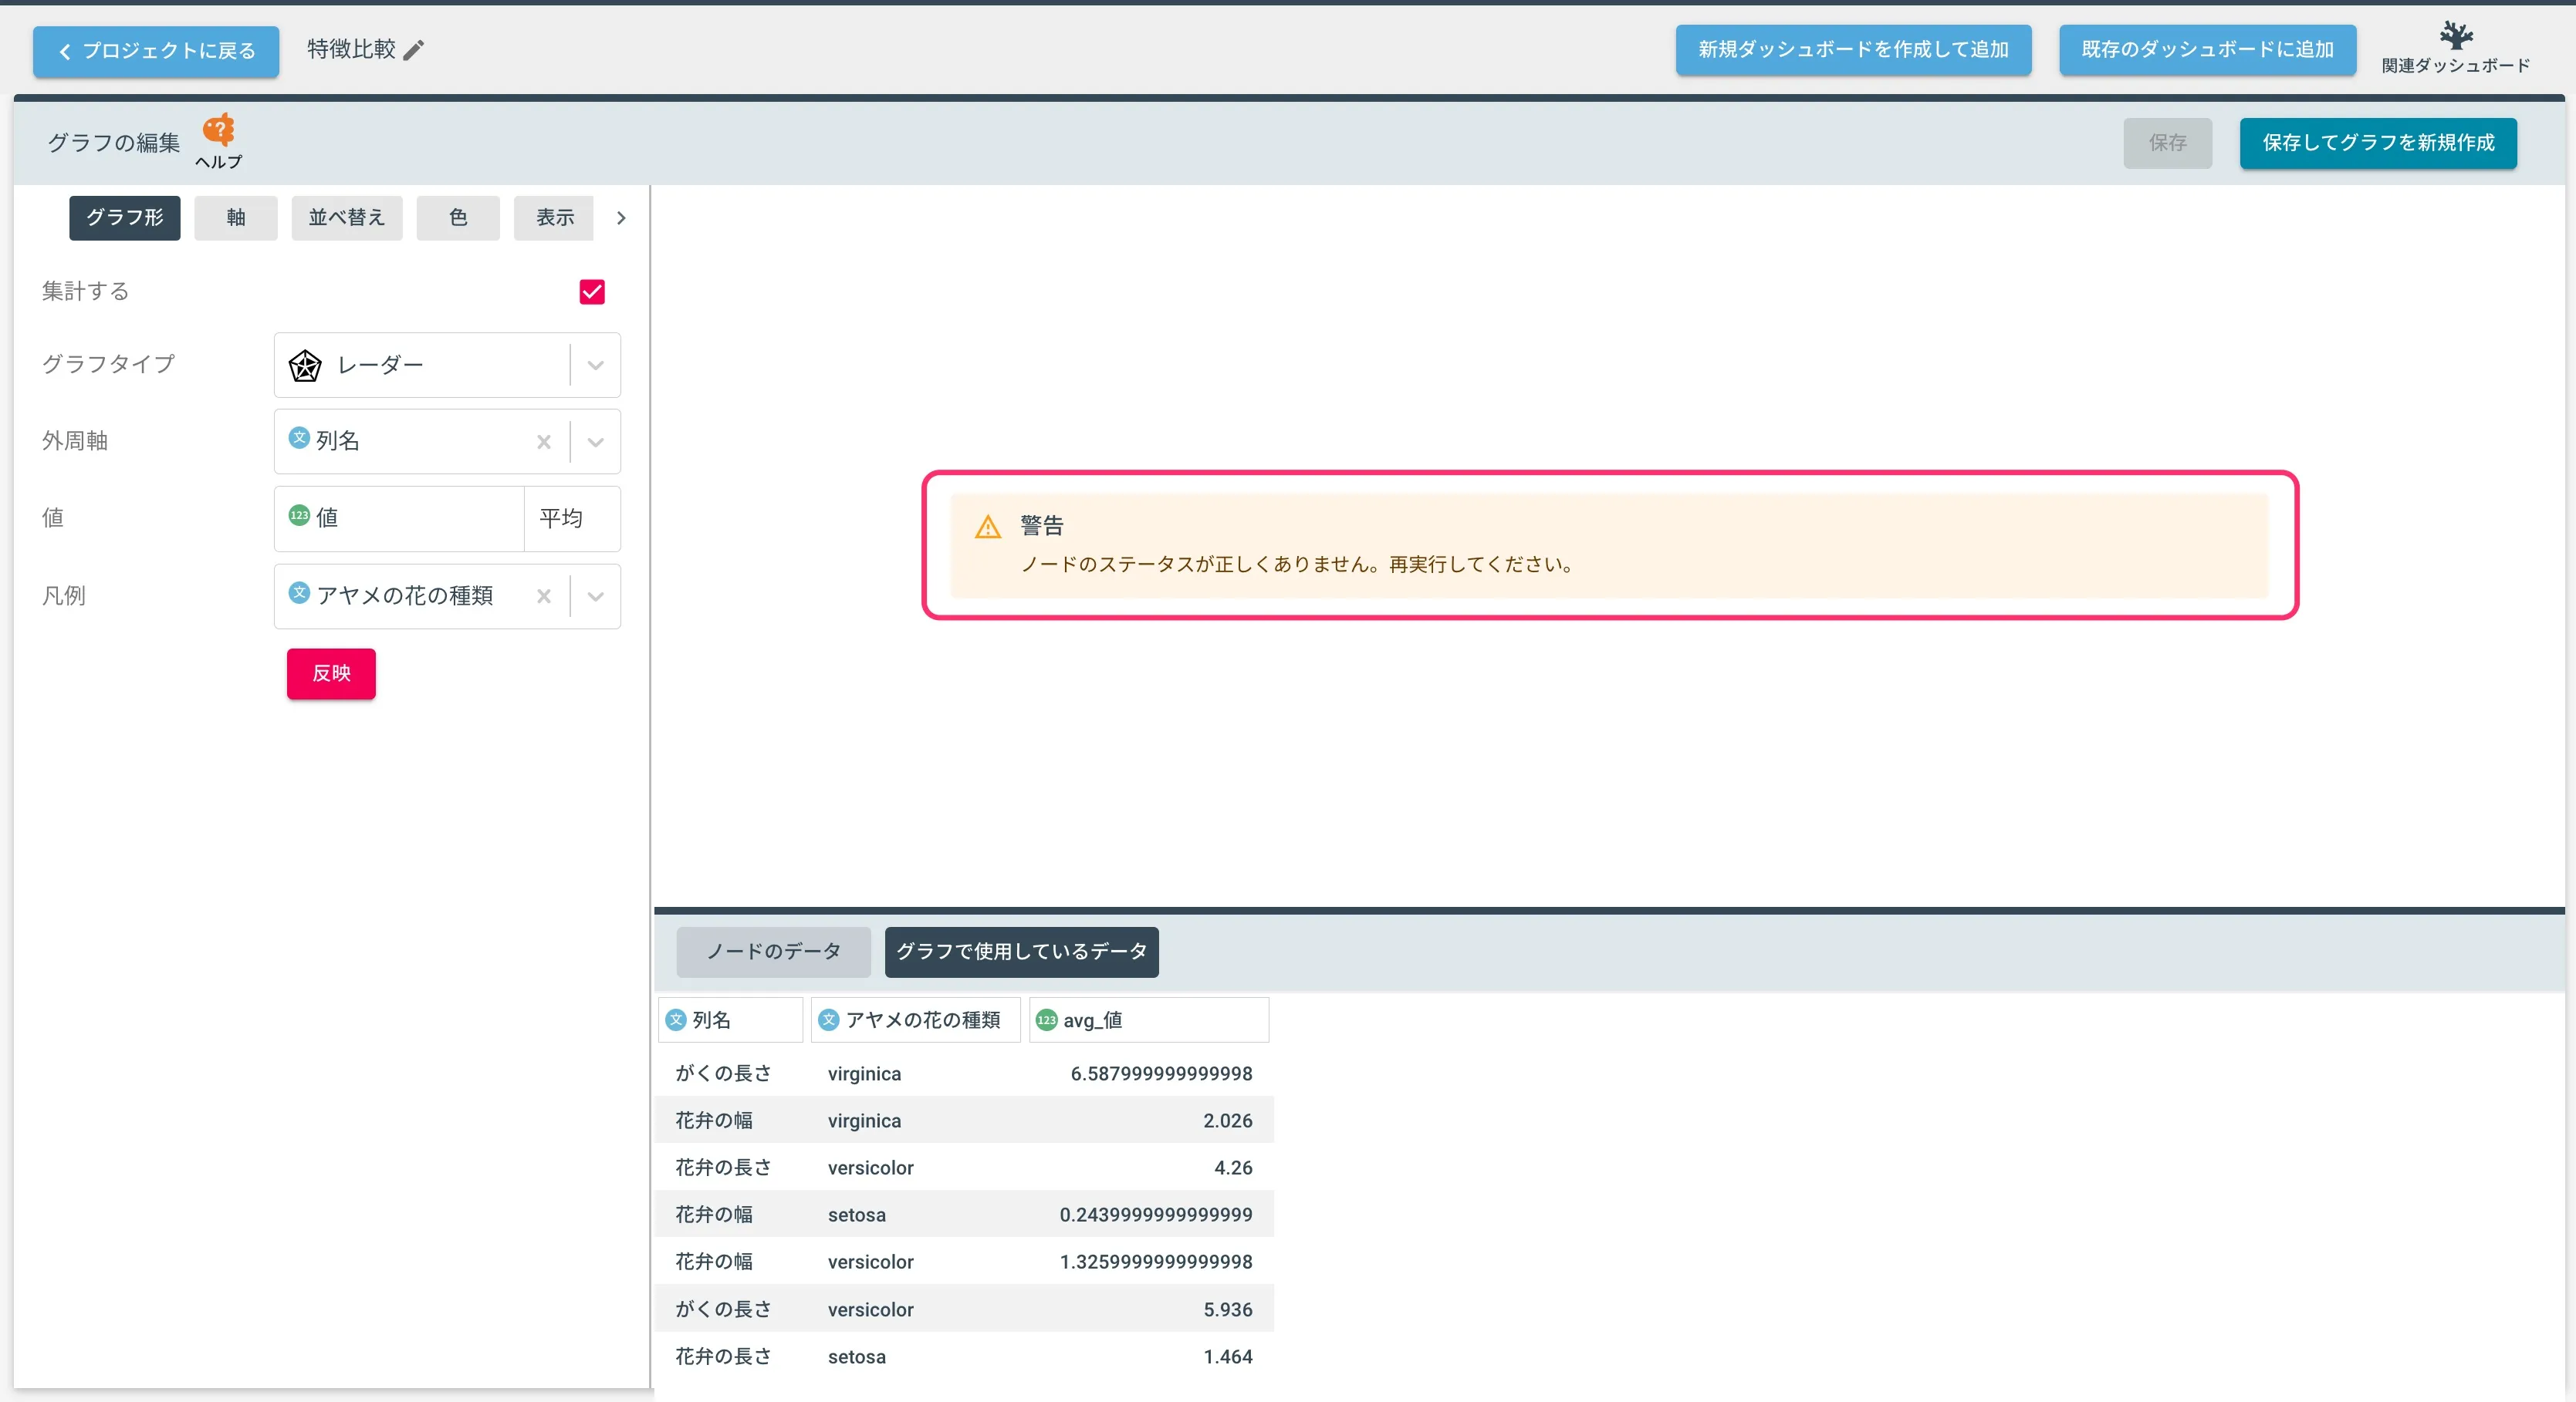Click the 列名 column header
This screenshot has width=2576, height=1402.
pyautogui.click(x=730, y=1019)
